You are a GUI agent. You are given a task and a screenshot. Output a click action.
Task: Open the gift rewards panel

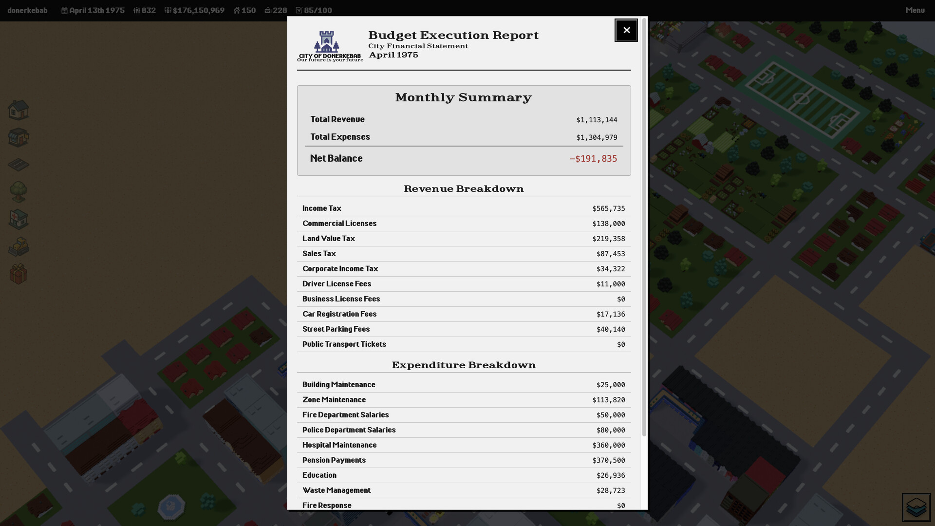point(18,274)
